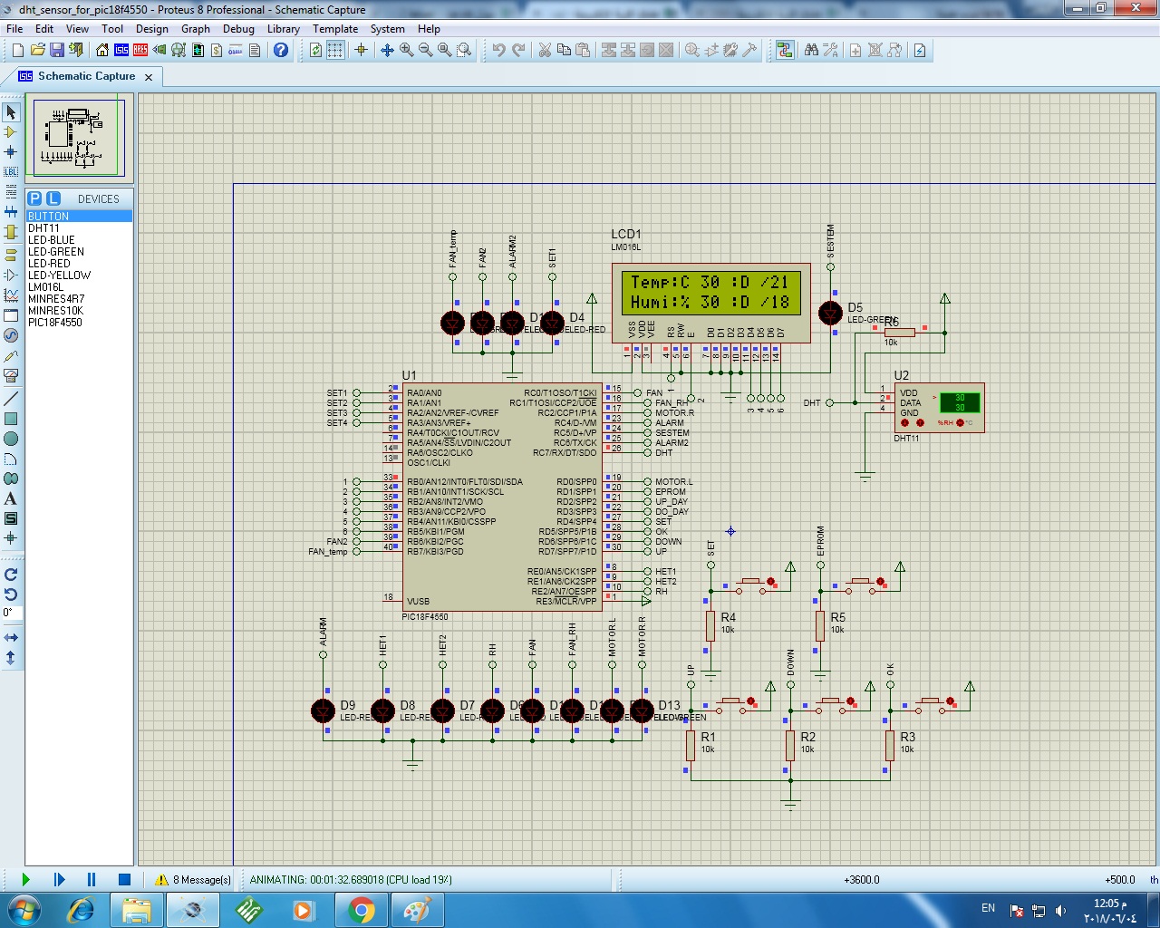Open the Debug menu
This screenshot has width=1160, height=928.
click(238, 29)
